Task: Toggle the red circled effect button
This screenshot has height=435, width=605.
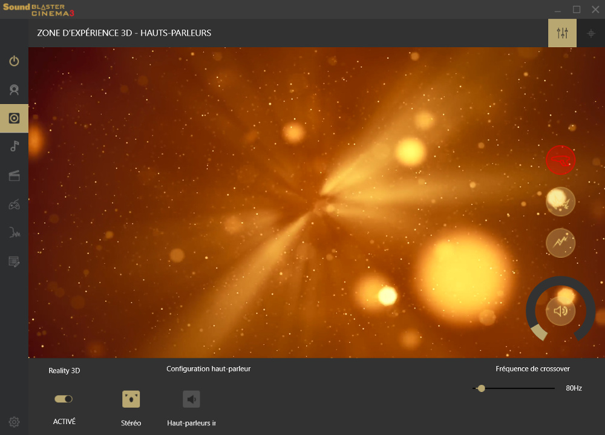Action: [560, 160]
